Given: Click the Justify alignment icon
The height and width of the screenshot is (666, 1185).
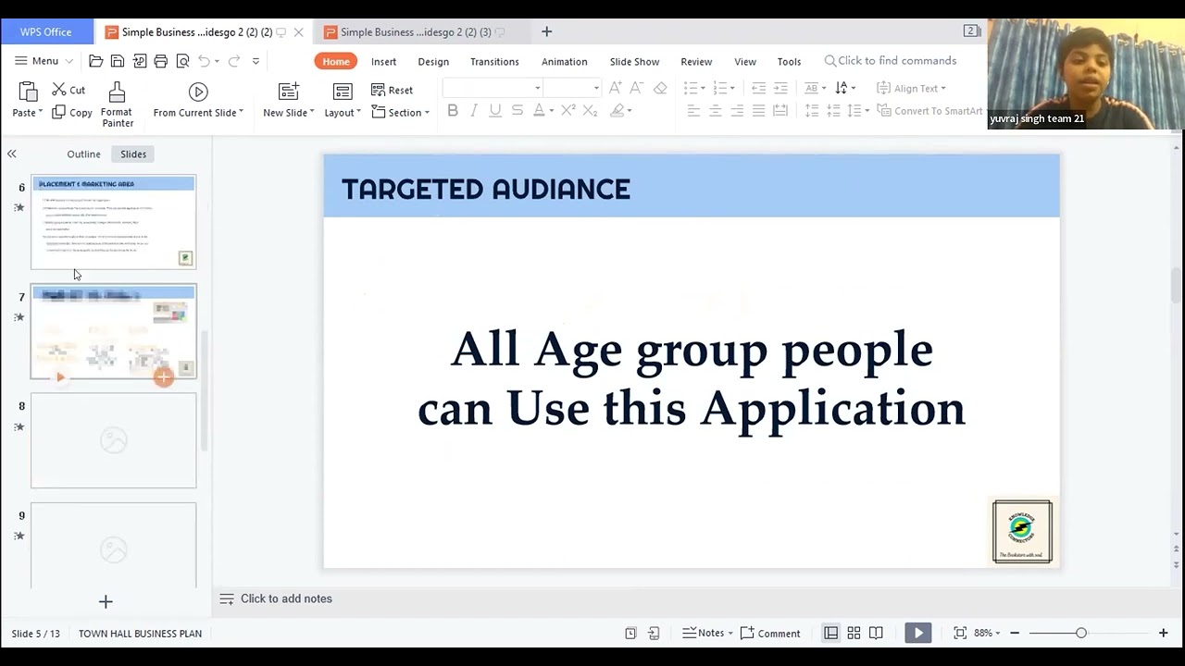Looking at the screenshot, I should [758, 111].
